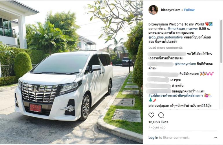Click the 7 HOURS AGO timestamp

click(157, 128)
